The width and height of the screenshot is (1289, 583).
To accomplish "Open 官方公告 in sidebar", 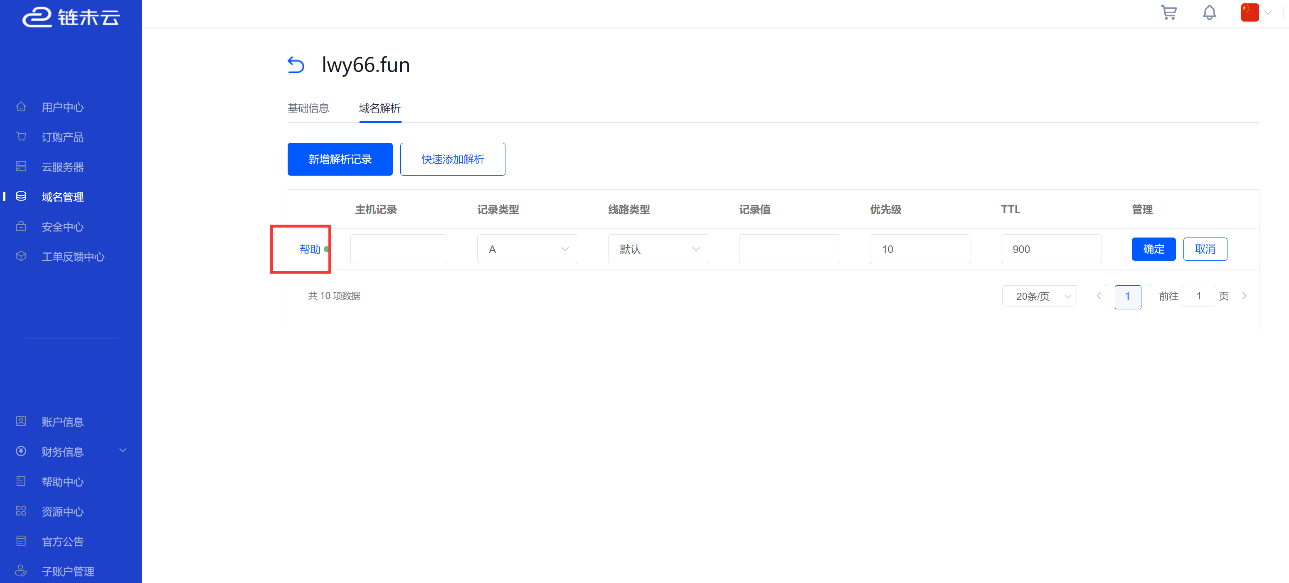I will click(62, 542).
